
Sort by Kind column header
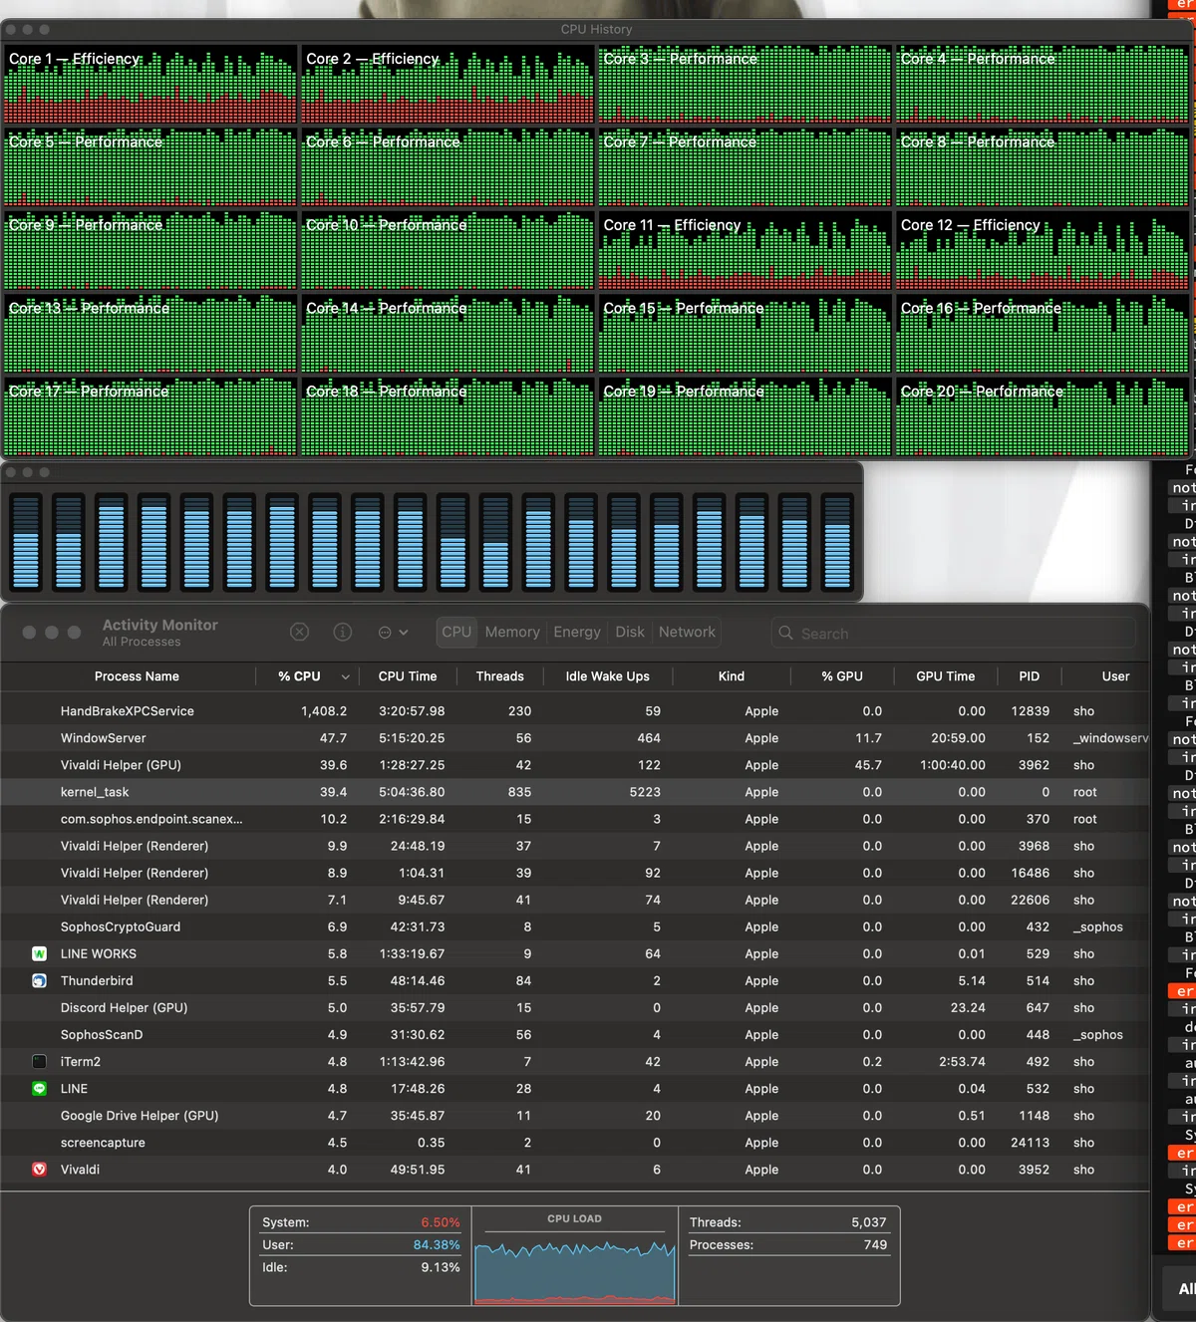(731, 676)
